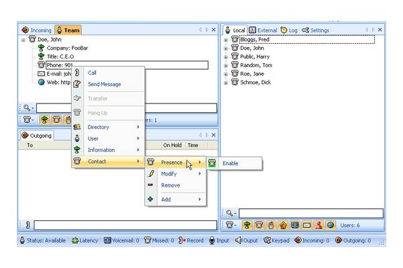Open the Information submenu
403x268 pixels.
click(x=108, y=150)
